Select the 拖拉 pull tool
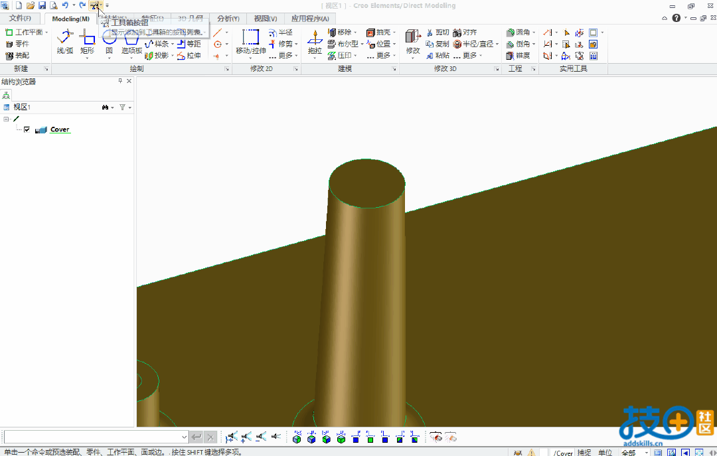 pos(315,42)
